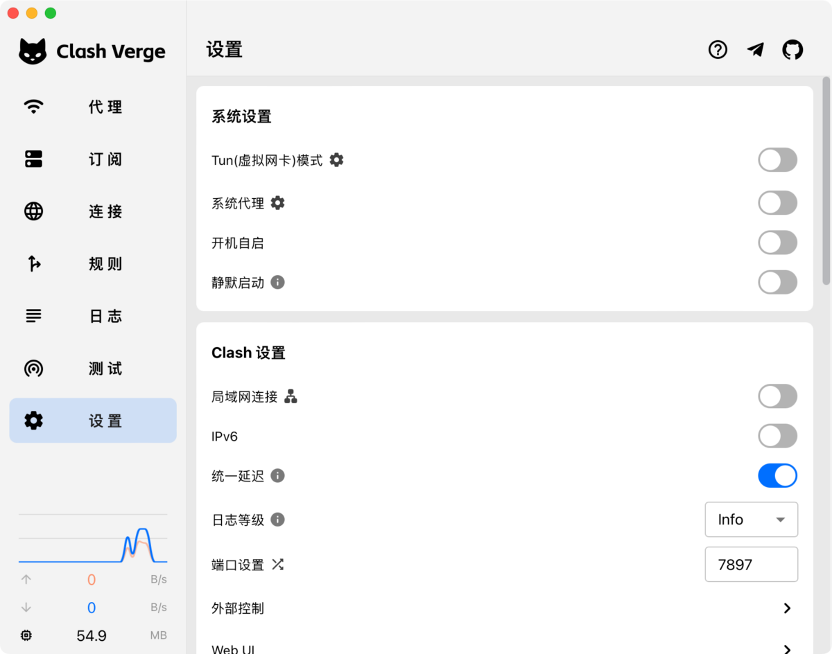The height and width of the screenshot is (654, 832).
Task: Click the traffic graph in sidebar
Action: click(x=93, y=539)
